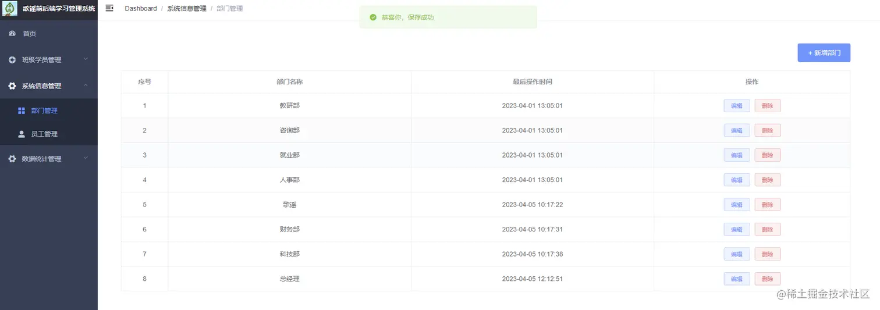The width and height of the screenshot is (880, 310).
Task: Open the 首页 menu item
Action: point(49,34)
